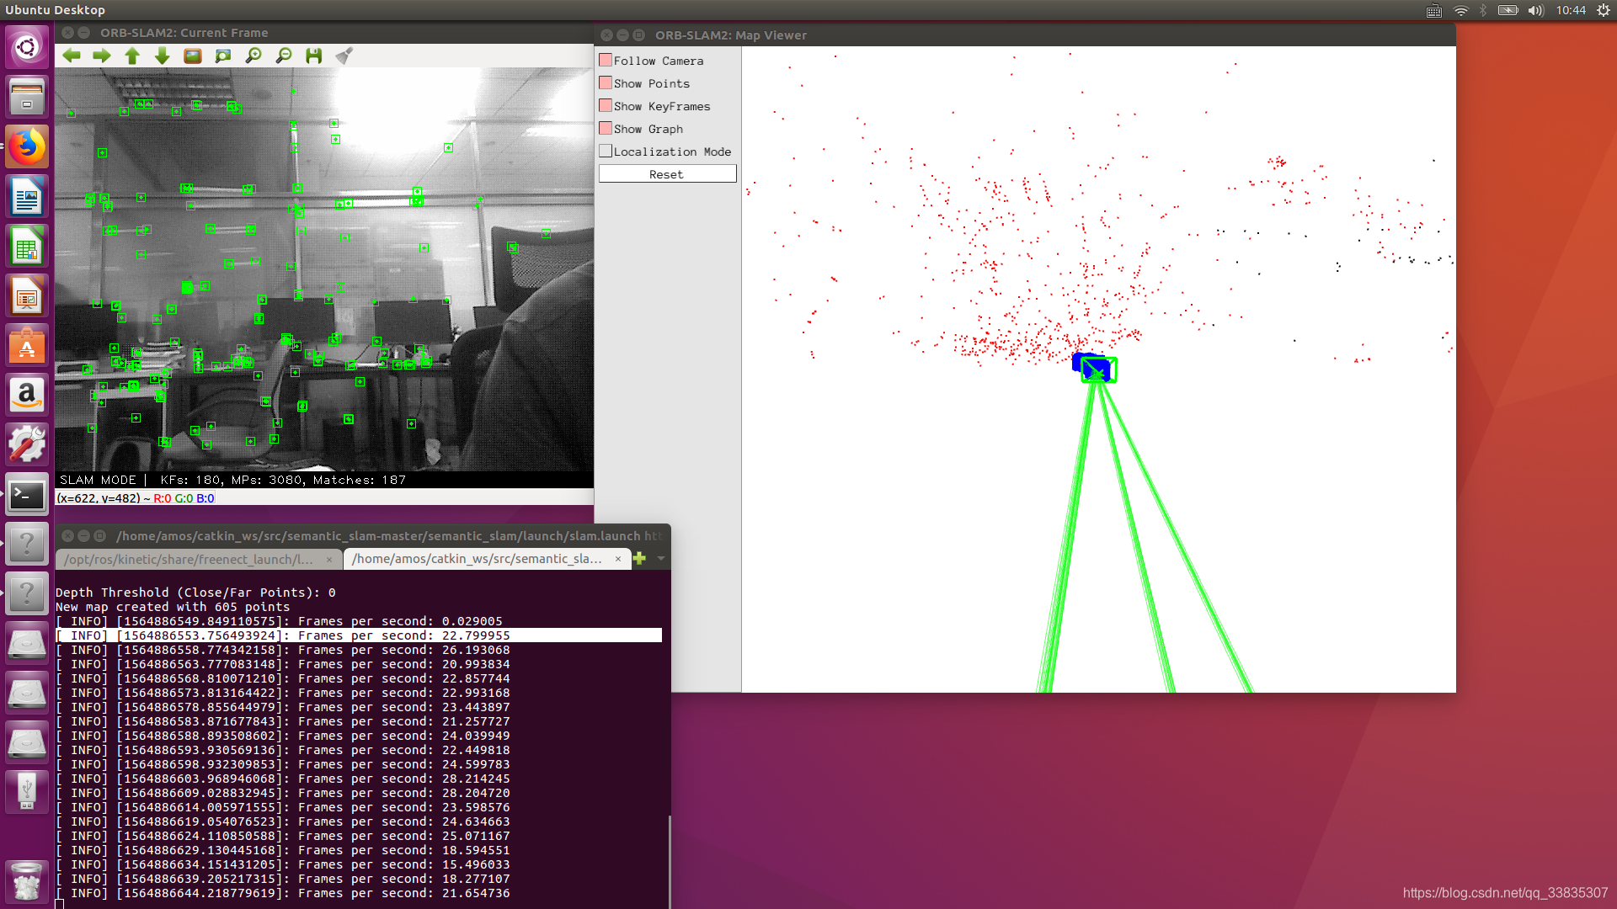Open the tab list dropdown in the terminal
The image size is (1617, 909).
tap(659, 558)
